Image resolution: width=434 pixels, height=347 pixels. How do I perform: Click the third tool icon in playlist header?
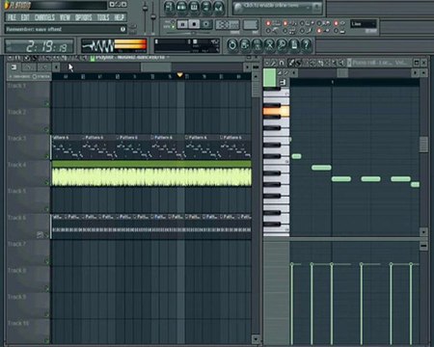(44, 67)
